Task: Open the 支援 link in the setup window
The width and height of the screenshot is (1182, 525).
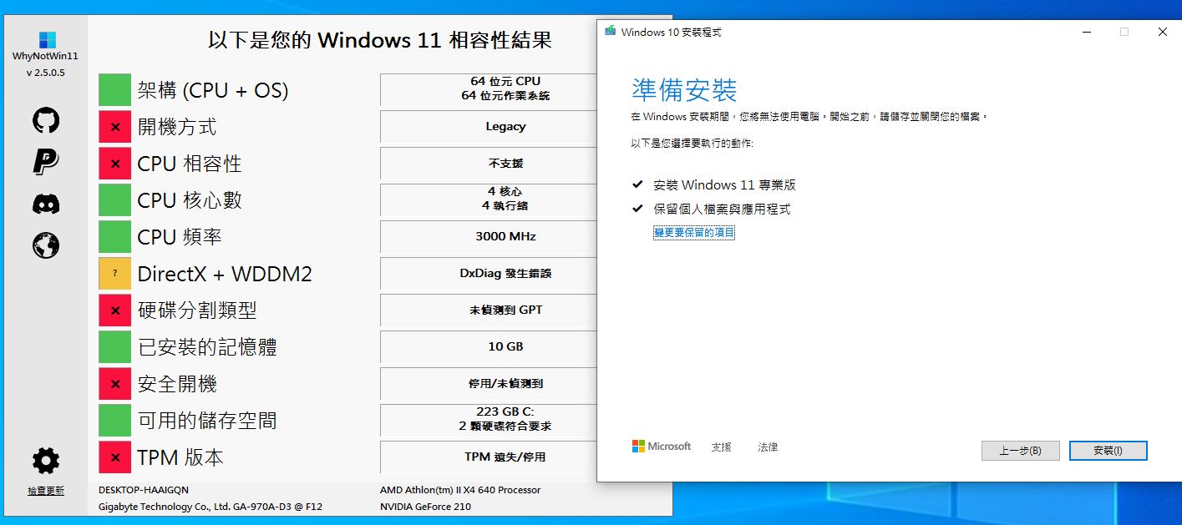Action: [x=721, y=447]
